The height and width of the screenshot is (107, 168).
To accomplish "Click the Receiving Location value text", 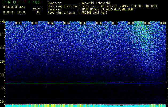I will [x=119, y=6].
